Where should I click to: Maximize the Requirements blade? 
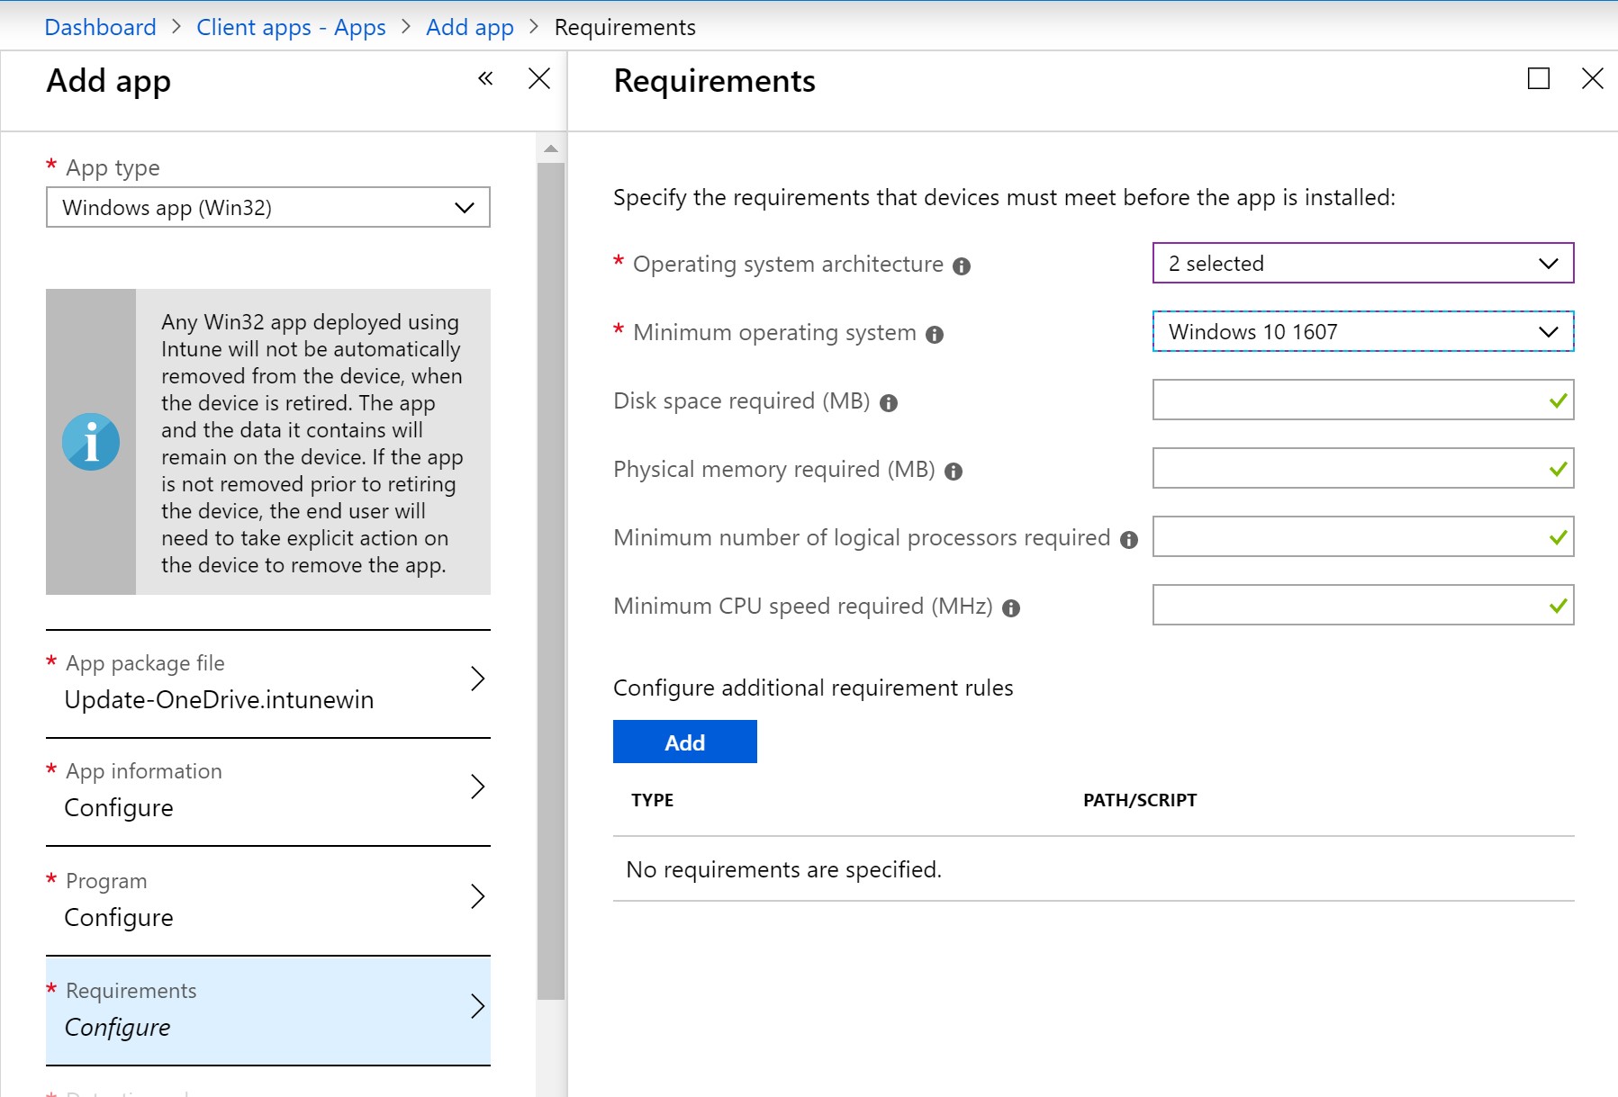coord(1539,79)
